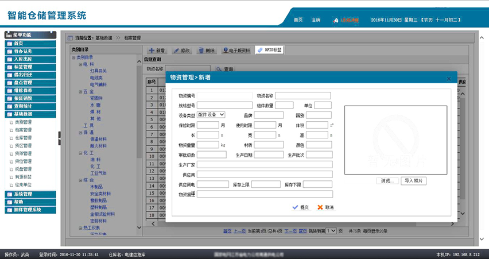Viewport: 489px width, 259px height.
Task: Click the 物资名称 field in dialog
Action: click(303, 95)
